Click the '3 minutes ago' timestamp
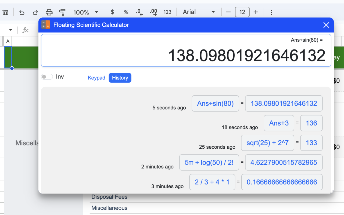 point(167,186)
